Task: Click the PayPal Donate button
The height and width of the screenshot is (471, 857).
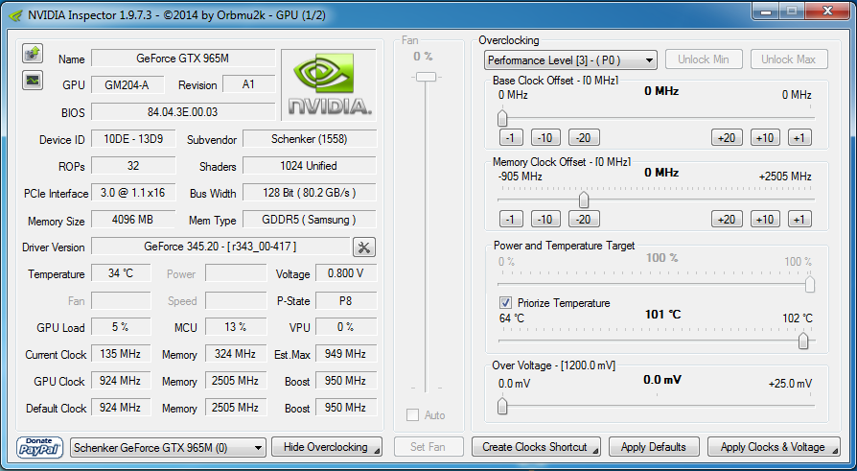Action: tap(39, 447)
